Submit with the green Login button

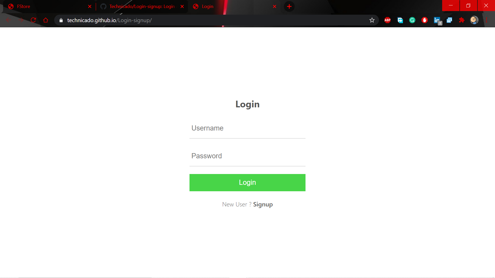[x=247, y=183]
